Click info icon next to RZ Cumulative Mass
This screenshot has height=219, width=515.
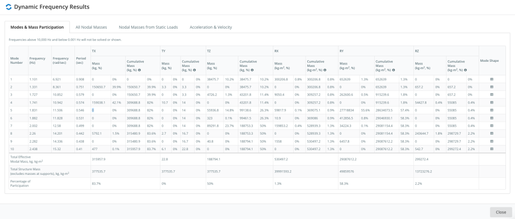click(466, 70)
